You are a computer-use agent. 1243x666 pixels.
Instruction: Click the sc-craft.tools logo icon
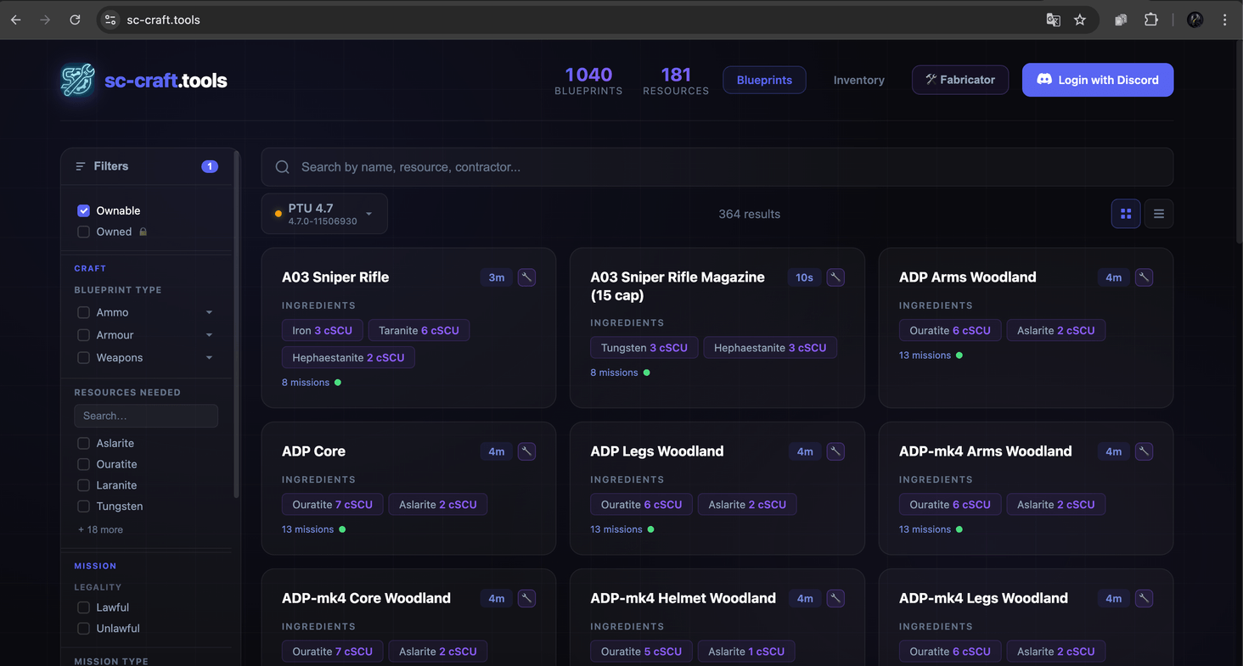click(76, 80)
